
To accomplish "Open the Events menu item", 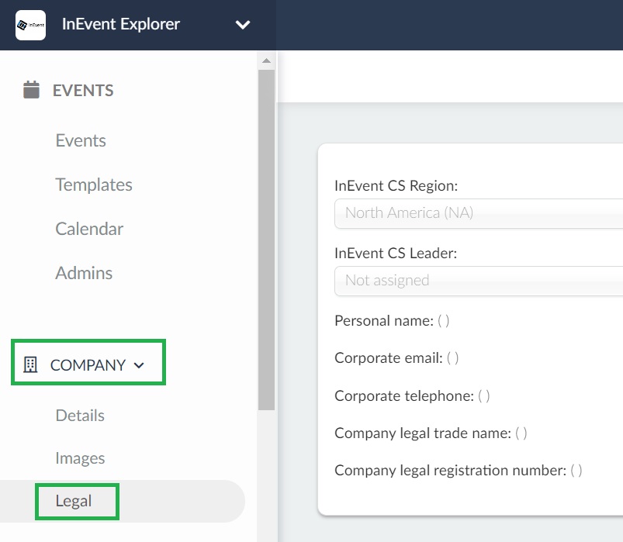I will [x=81, y=140].
